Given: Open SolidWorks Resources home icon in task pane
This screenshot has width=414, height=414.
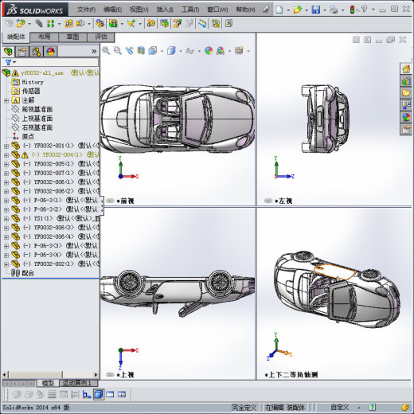Looking at the screenshot, I should click(x=406, y=69).
